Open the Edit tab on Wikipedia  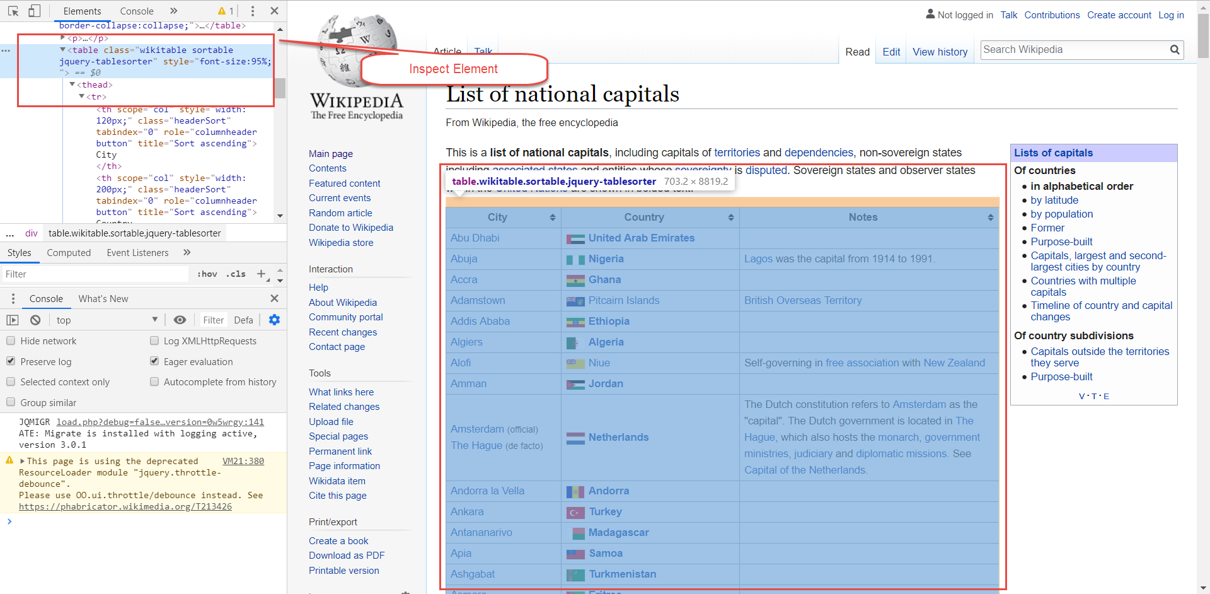coord(891,52)
